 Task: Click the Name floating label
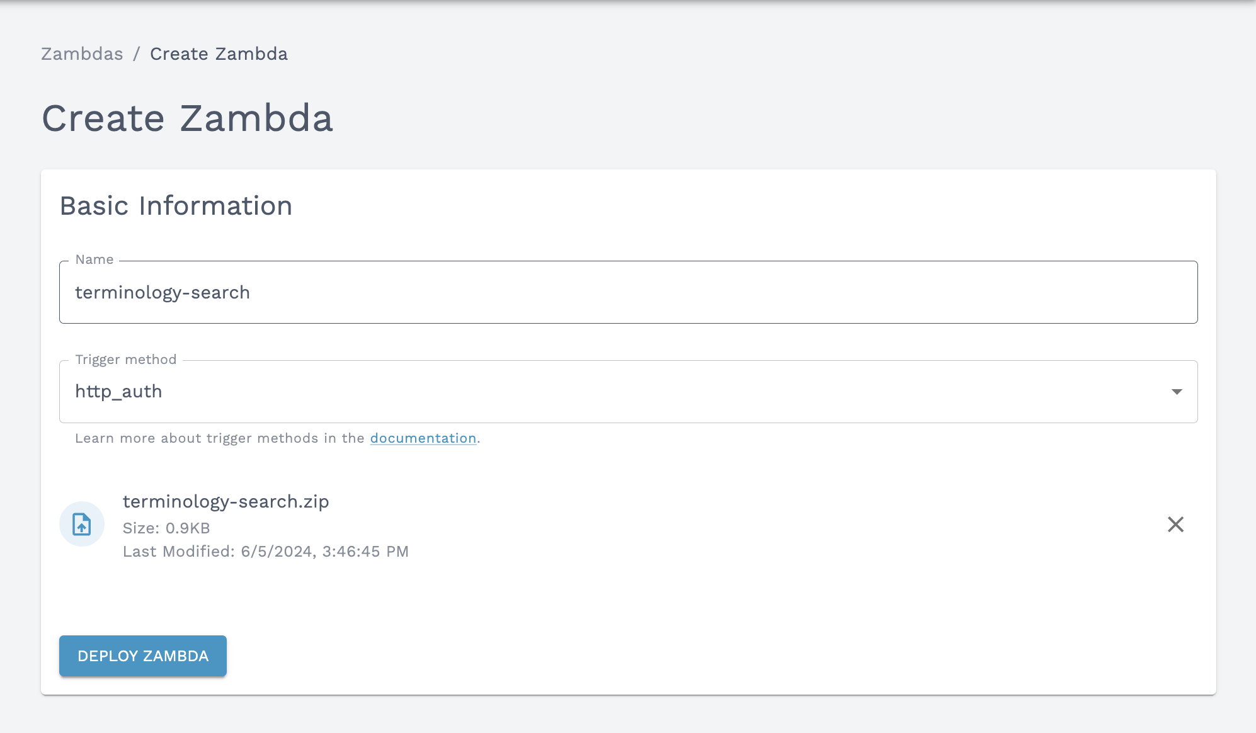tap(94, 259)
